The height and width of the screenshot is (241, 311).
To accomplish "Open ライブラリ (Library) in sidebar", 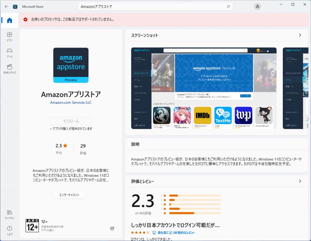I will pos(9,215).
